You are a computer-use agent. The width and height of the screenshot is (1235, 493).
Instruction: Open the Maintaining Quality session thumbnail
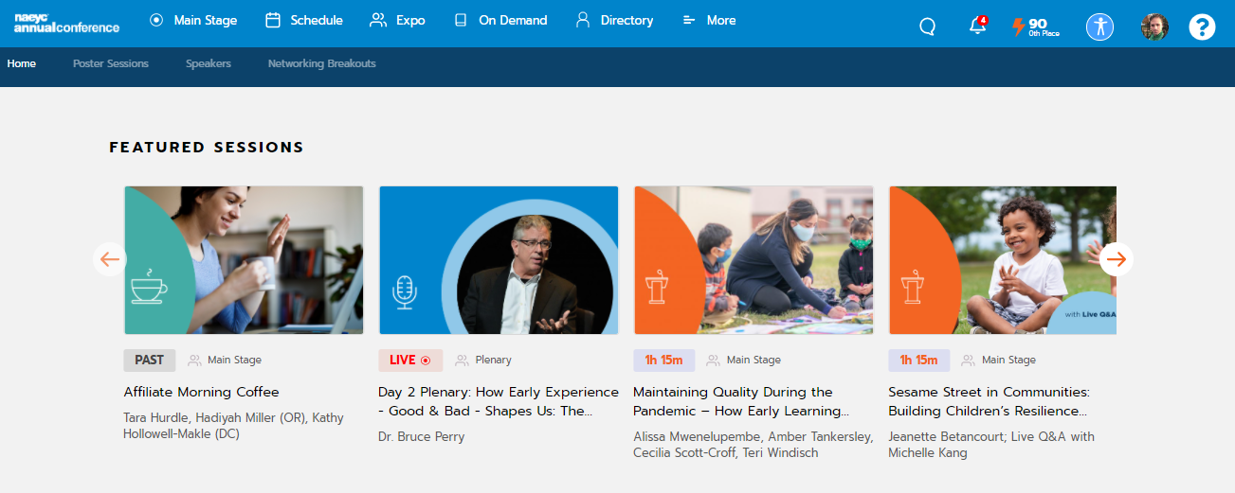coord(754,260)
